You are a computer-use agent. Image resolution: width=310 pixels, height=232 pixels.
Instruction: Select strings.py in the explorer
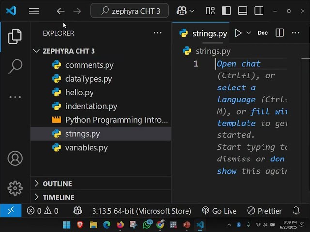101,134
